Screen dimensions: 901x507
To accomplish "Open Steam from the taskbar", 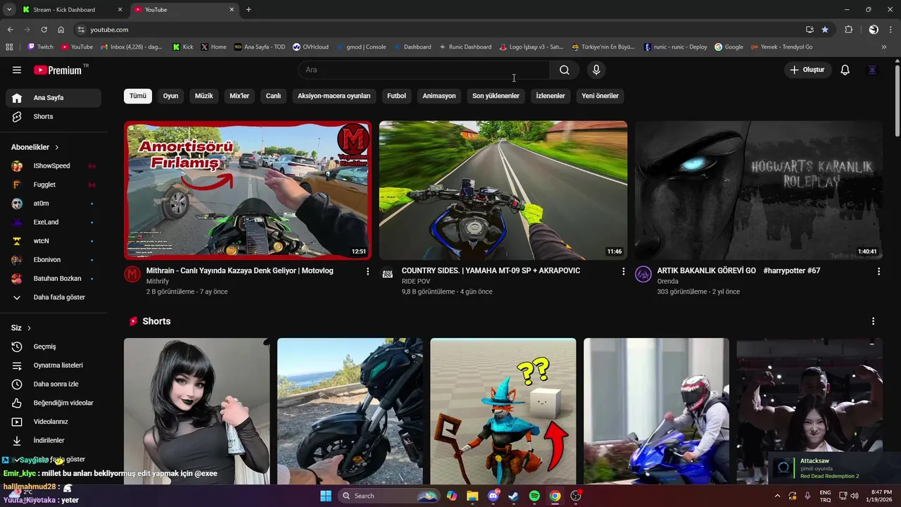I will (x=514, y=496).
